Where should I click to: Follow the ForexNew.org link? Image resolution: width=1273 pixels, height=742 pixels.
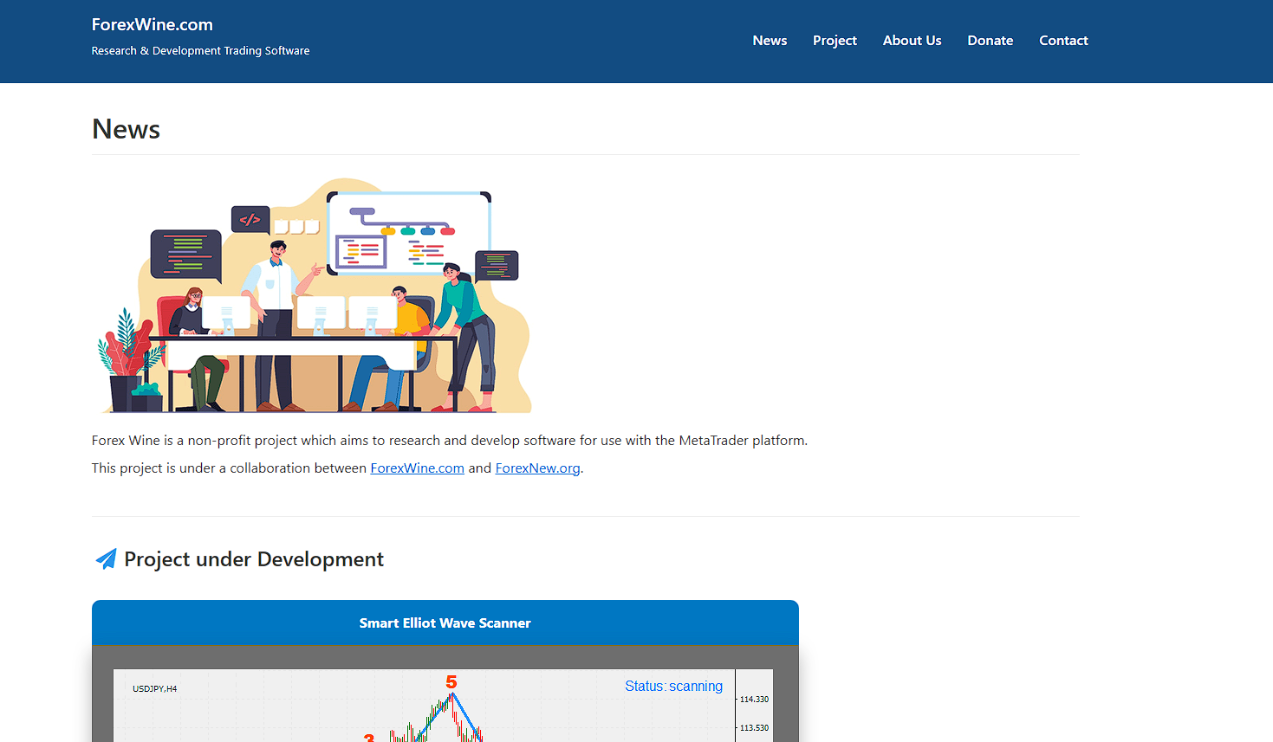[x=537, y=468]
